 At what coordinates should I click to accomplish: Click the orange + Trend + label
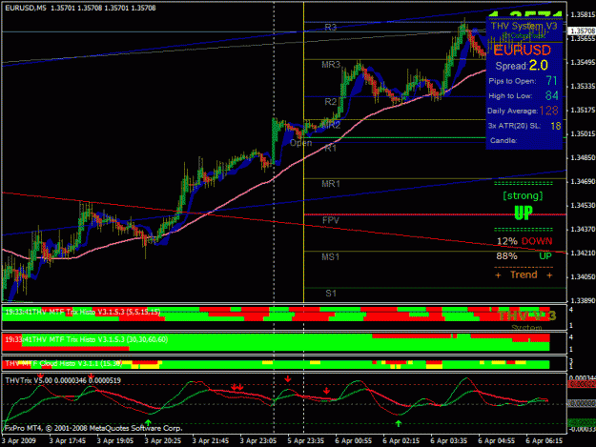pos(524,274)
